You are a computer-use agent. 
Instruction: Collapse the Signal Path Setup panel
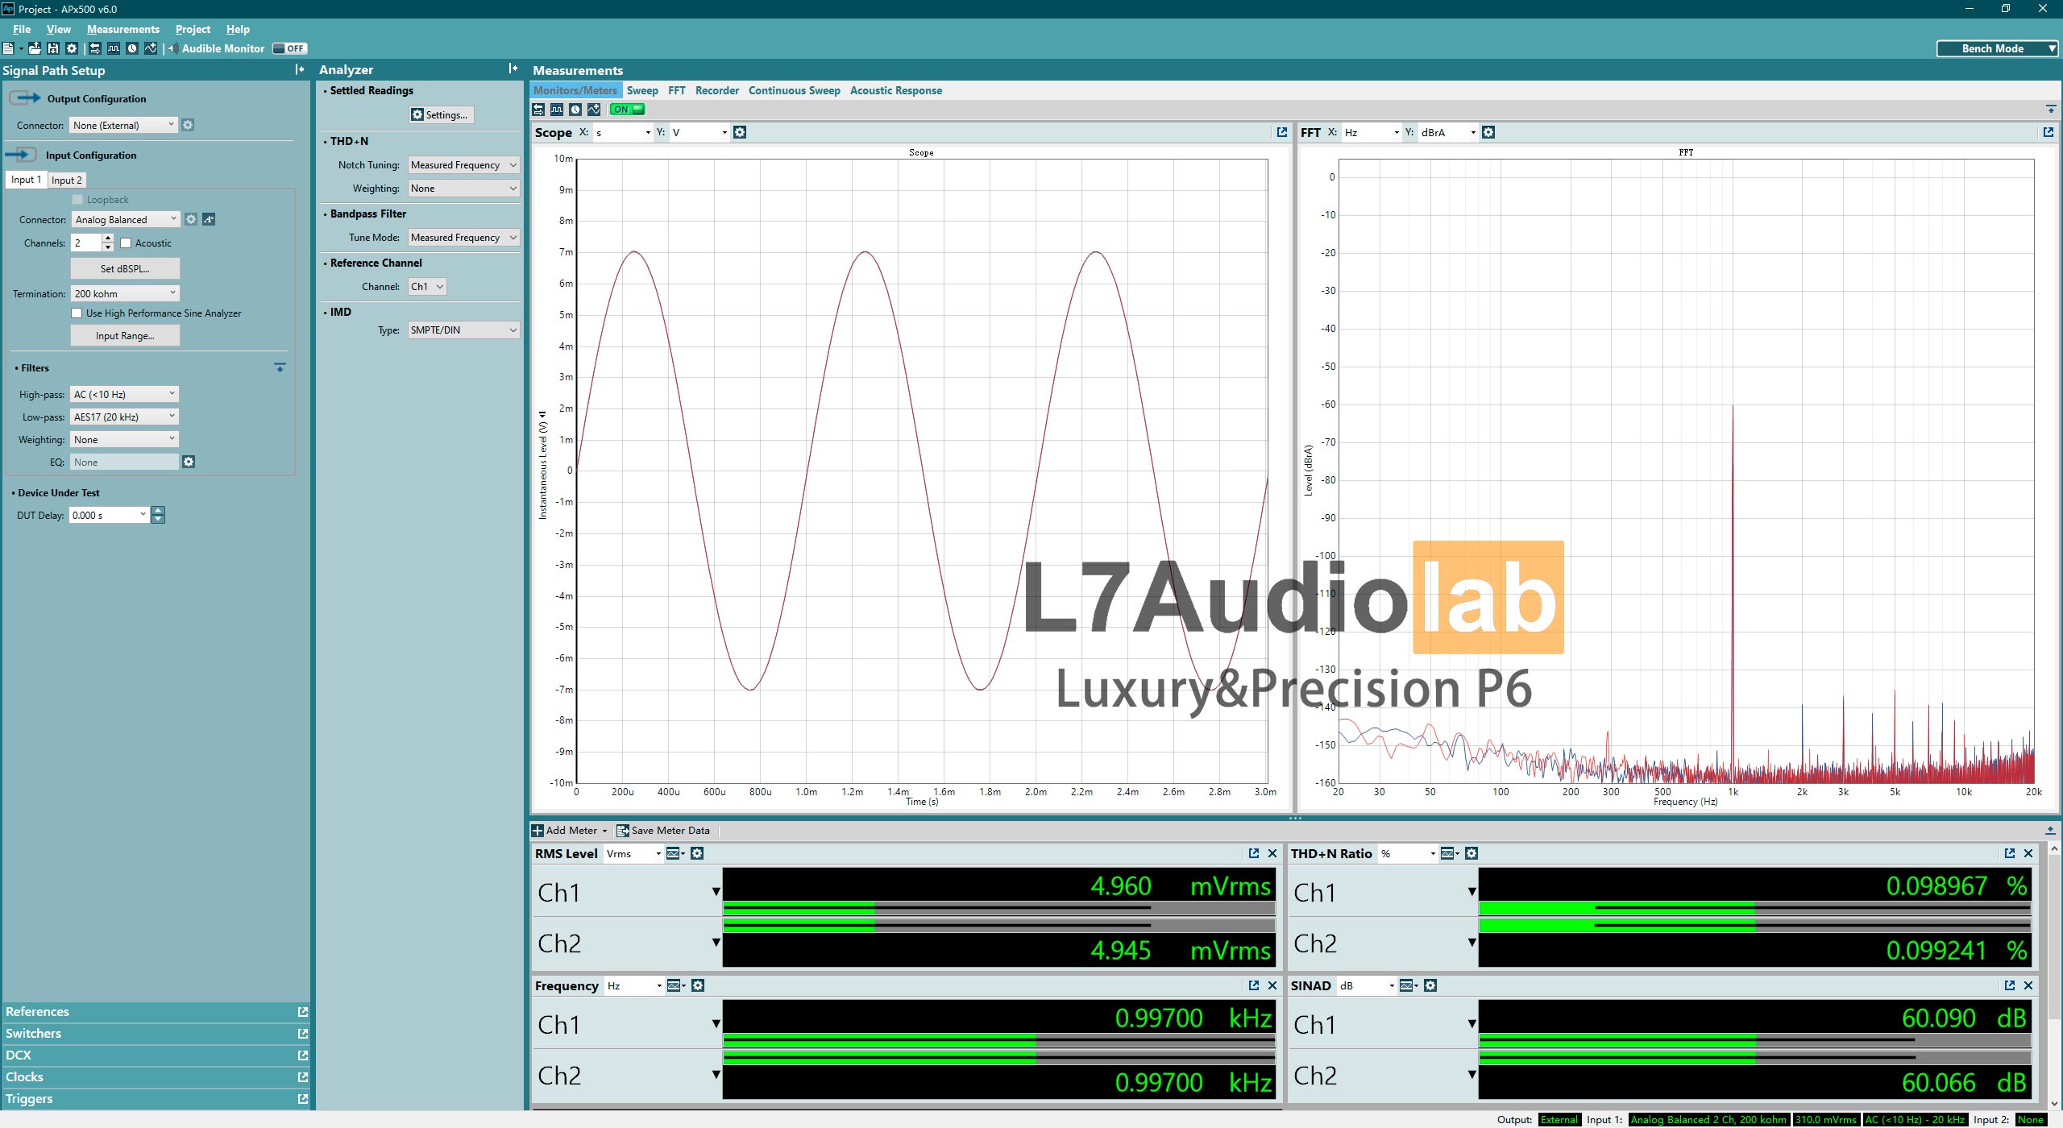click(x=300, y=70)
